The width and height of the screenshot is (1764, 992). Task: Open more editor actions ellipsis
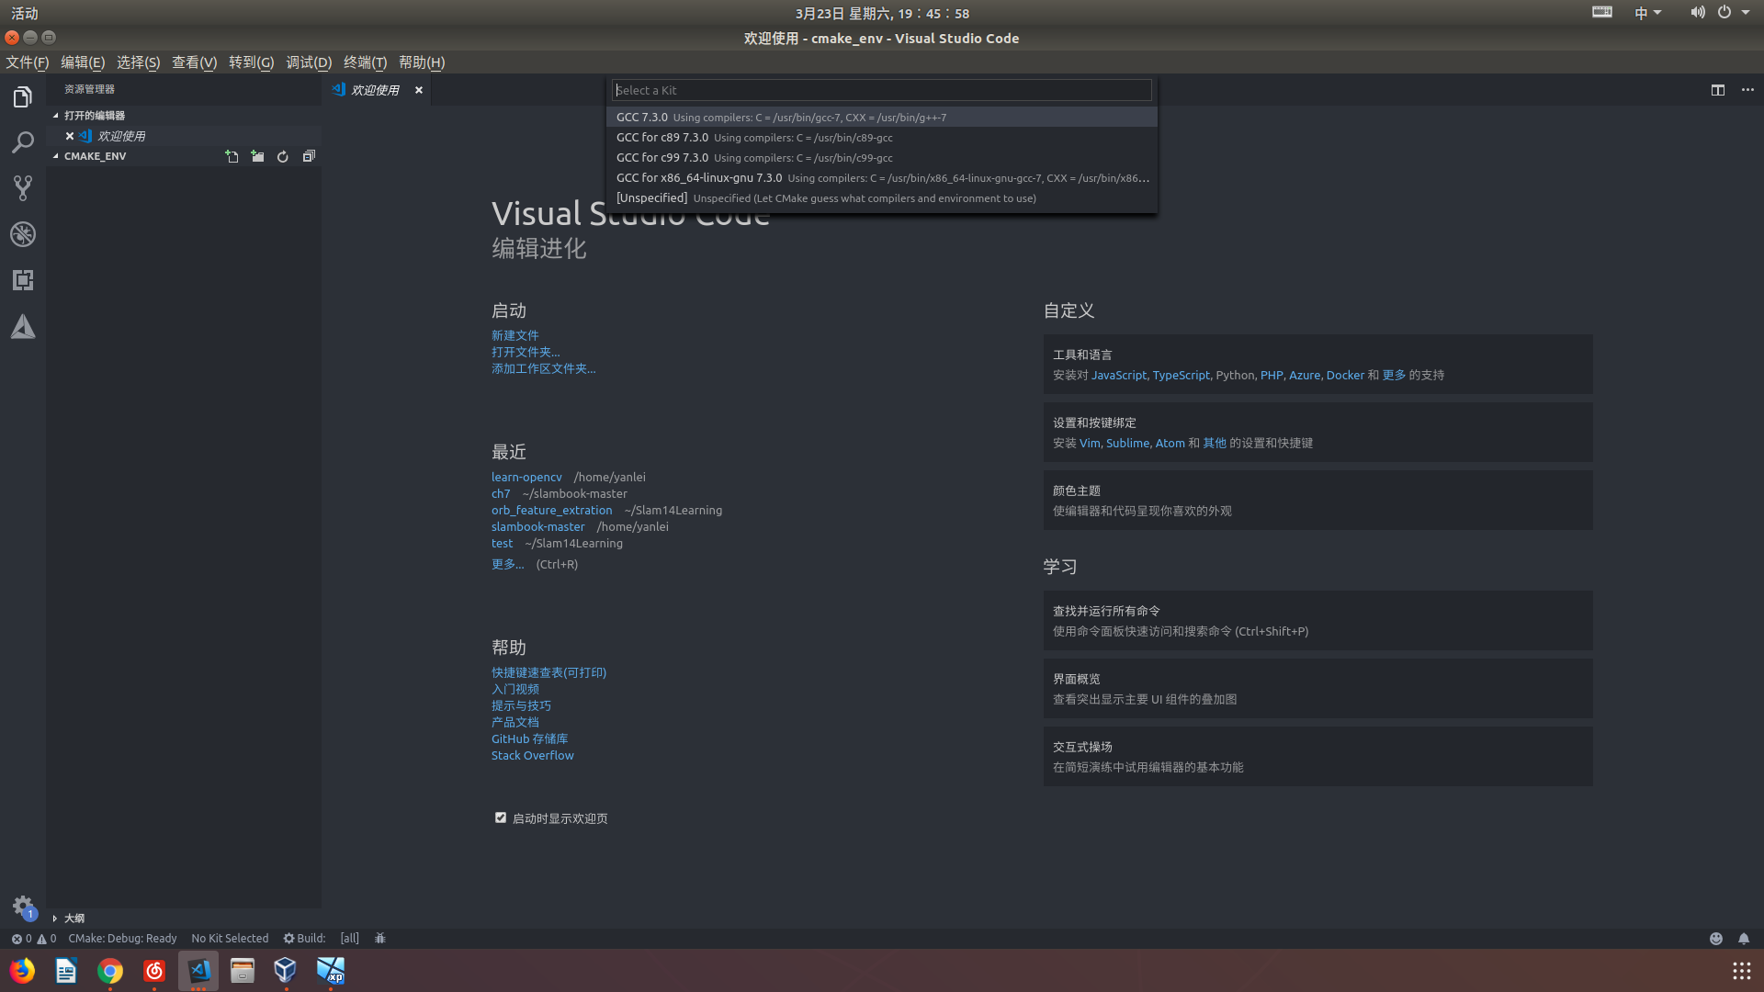point(1747,90)
